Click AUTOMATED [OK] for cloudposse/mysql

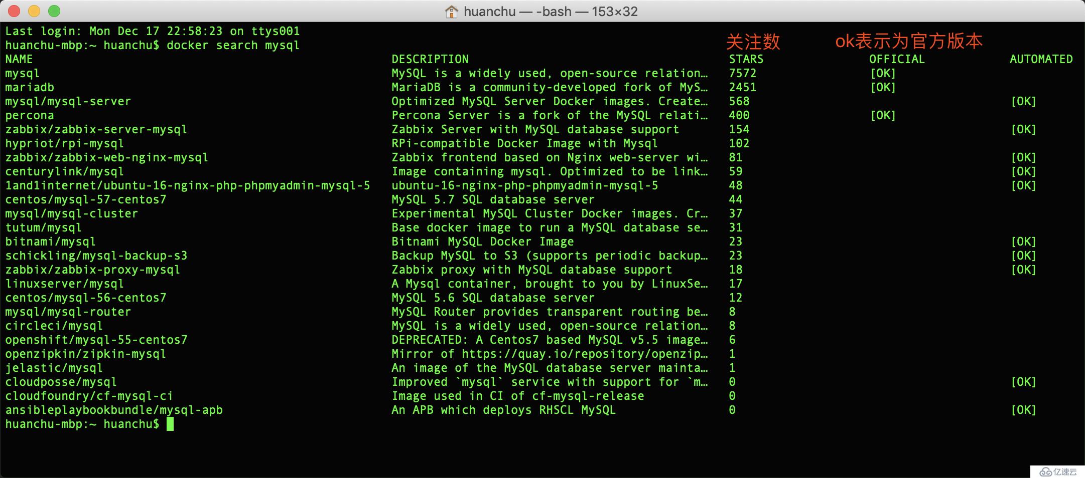tap(1024, 382)
